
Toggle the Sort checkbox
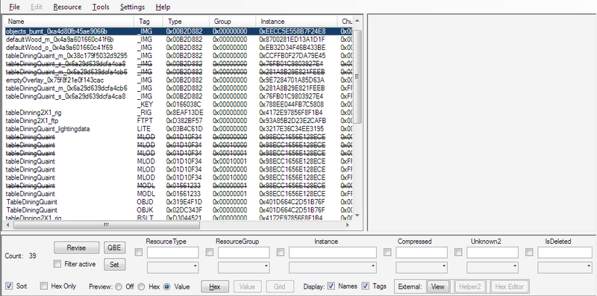[x=10, y=286]
